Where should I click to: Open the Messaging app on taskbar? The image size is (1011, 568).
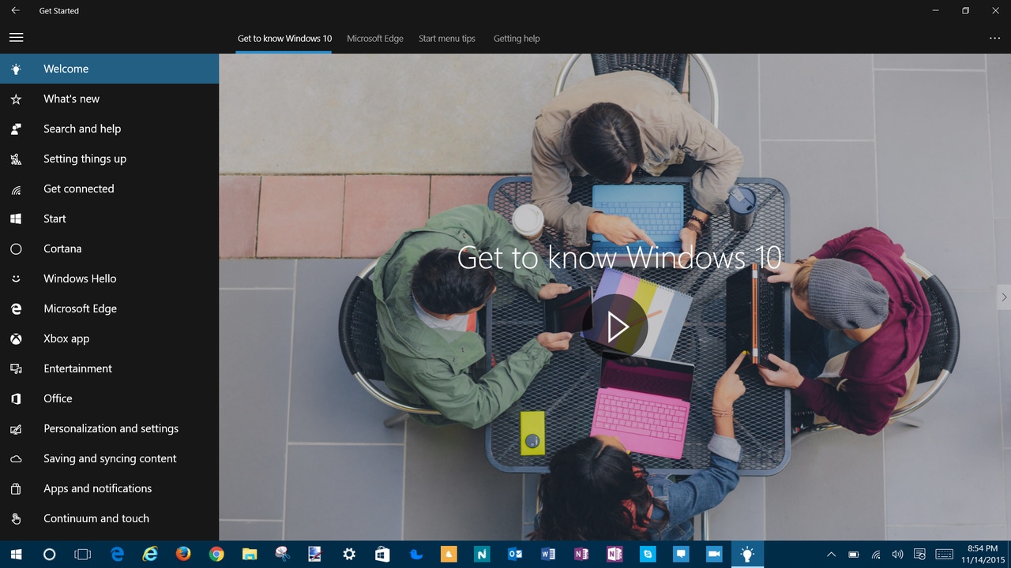681,555
